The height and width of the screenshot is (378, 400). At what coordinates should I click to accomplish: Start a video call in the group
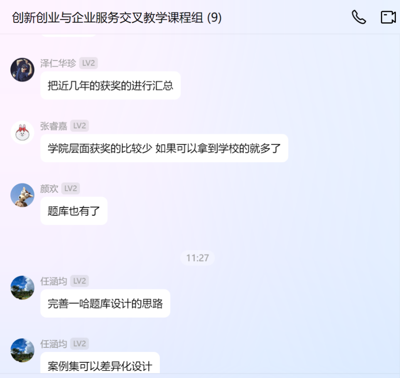point(388,17)
